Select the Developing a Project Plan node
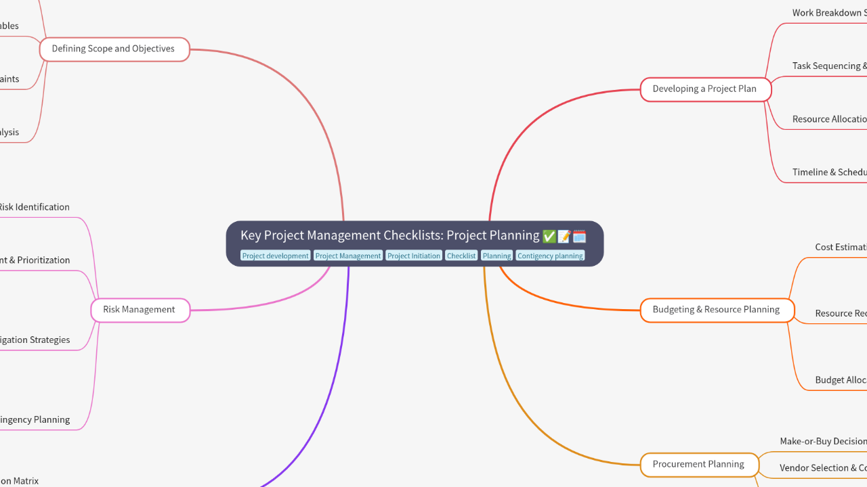 click(x=705, y=89)
